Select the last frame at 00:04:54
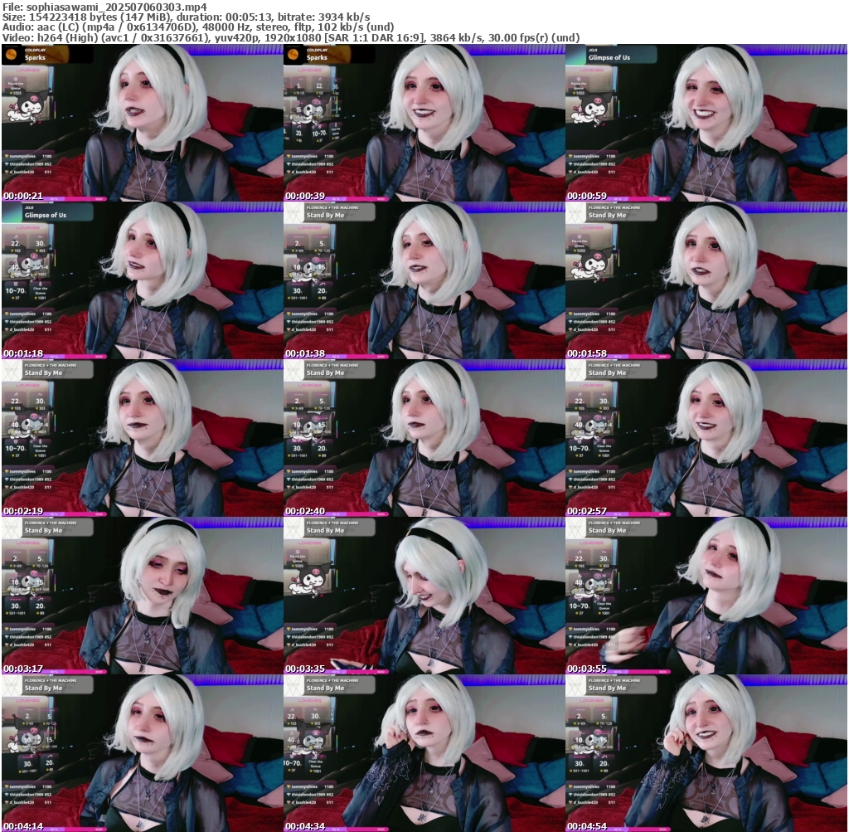 point(706,753)
